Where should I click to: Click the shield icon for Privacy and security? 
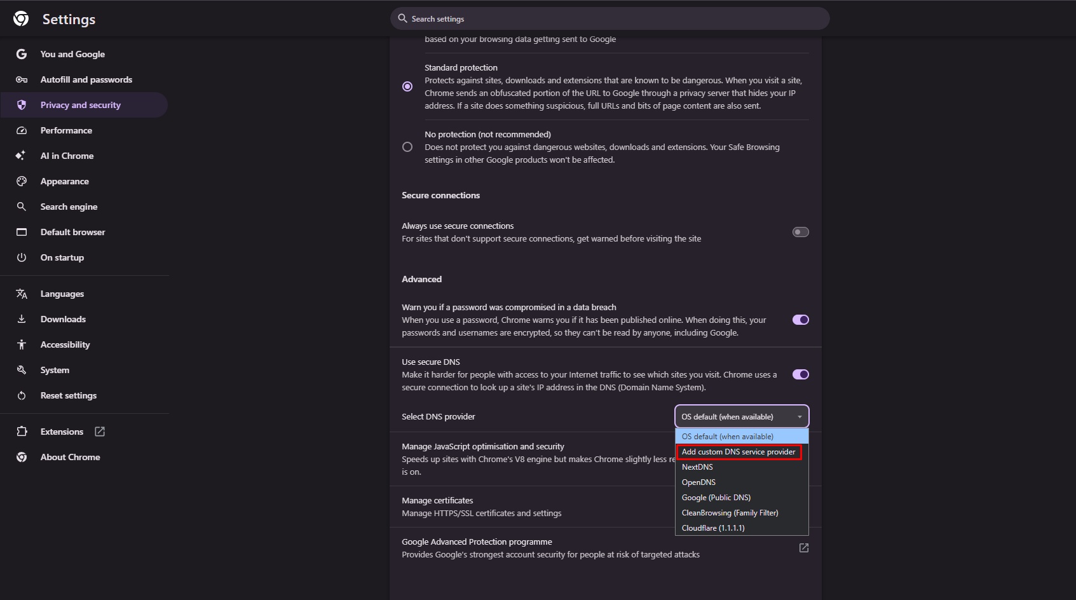pyautogui.click(x=22, y=105)
